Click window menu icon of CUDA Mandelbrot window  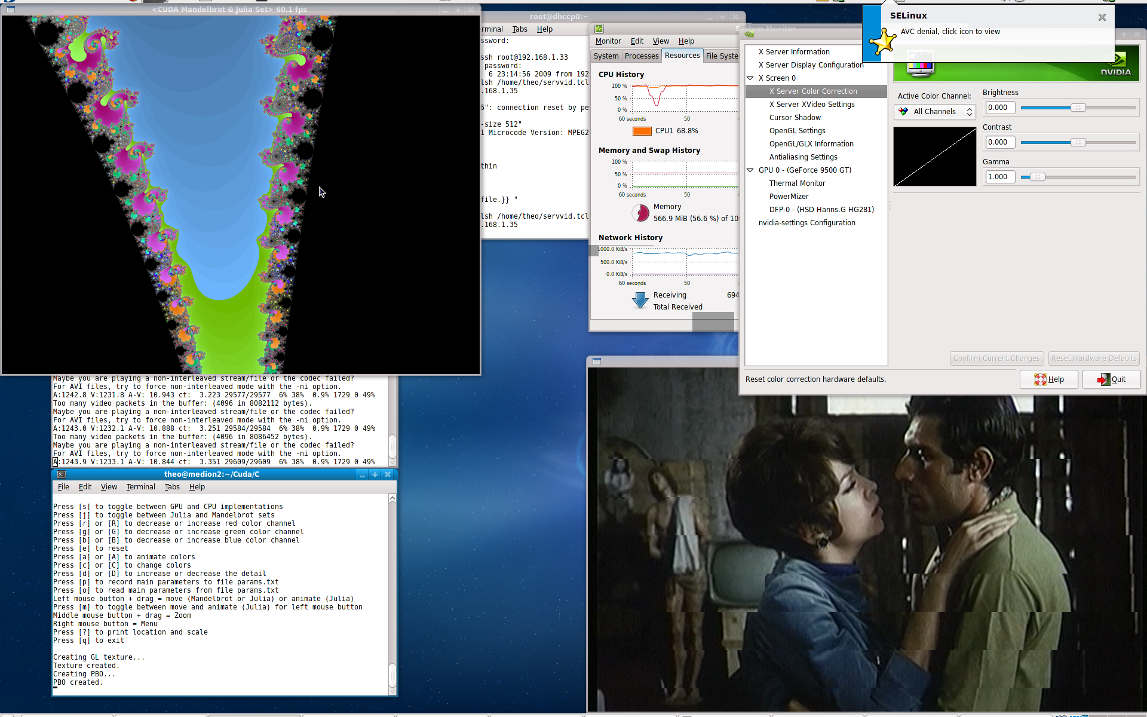coord(10,9)
